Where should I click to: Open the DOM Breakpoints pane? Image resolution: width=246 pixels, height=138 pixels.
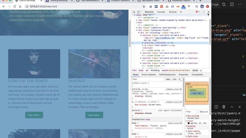point(167,75)
